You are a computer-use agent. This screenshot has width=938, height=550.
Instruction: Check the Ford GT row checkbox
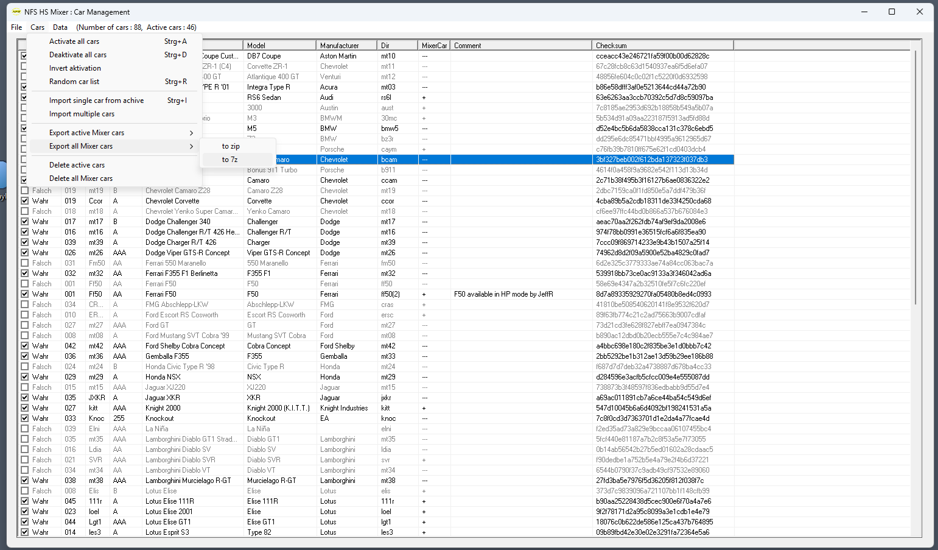pos(25,325)
